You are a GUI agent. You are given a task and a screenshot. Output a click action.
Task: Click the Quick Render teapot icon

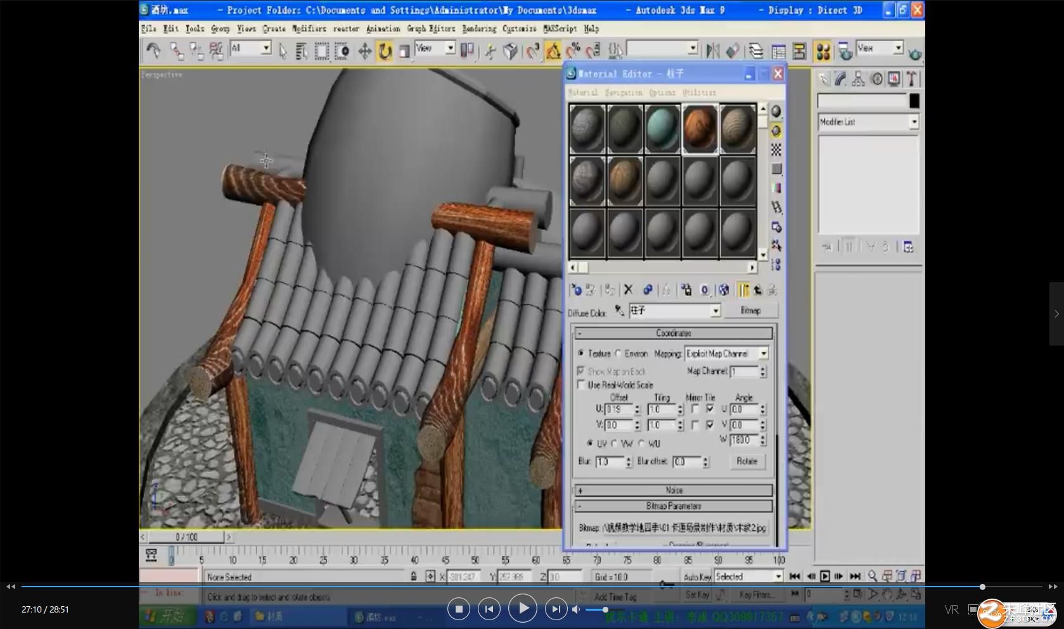(x=914, y=53)
